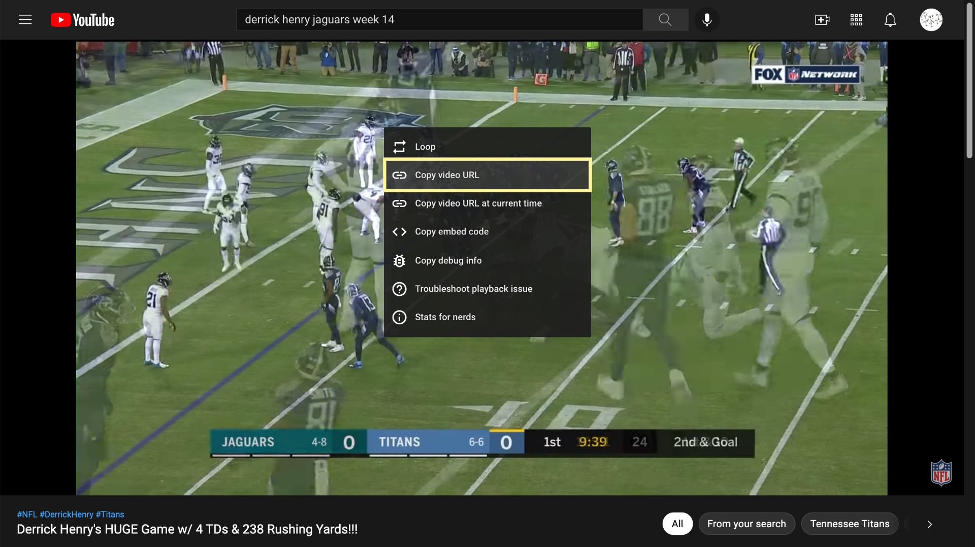Open the YouTube apps grid
The height and width of the screenshot is (547, 975).
pos(856,20)
